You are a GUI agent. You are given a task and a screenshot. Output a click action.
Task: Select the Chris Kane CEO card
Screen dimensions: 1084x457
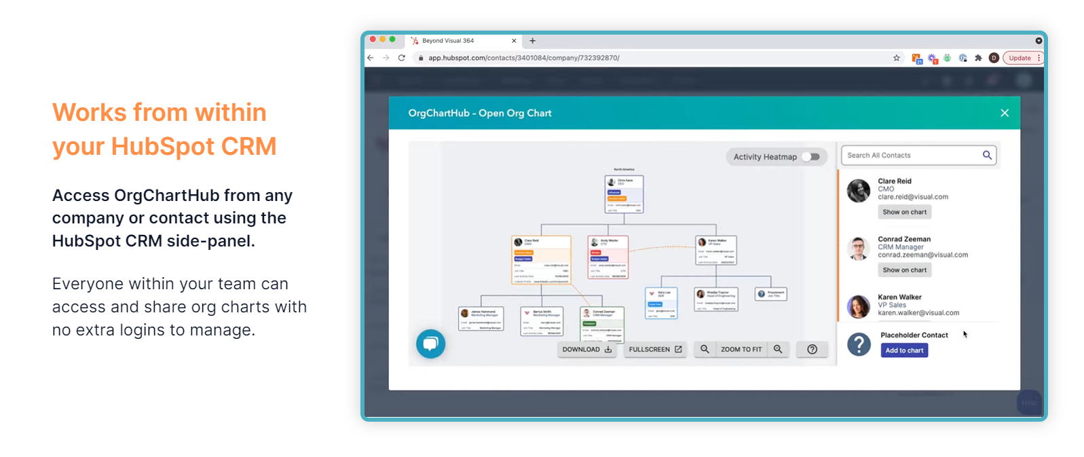click(624, 194)
